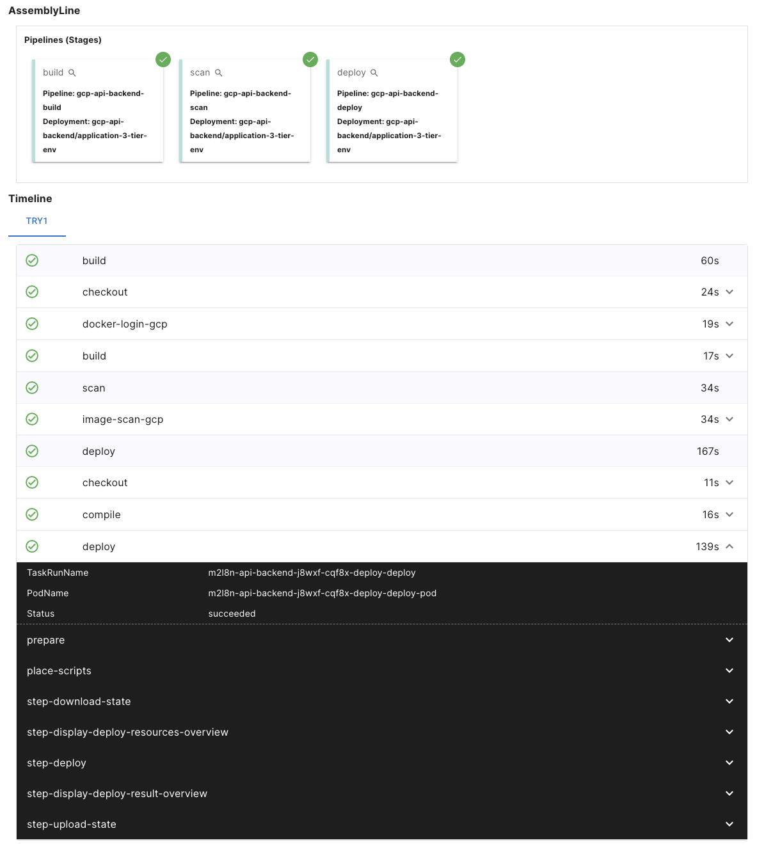Open the step-upload-state log section
Viewport: 764px width, 847px height.
click(729, 824)
